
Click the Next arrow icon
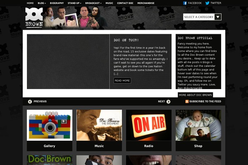(169, 101)
